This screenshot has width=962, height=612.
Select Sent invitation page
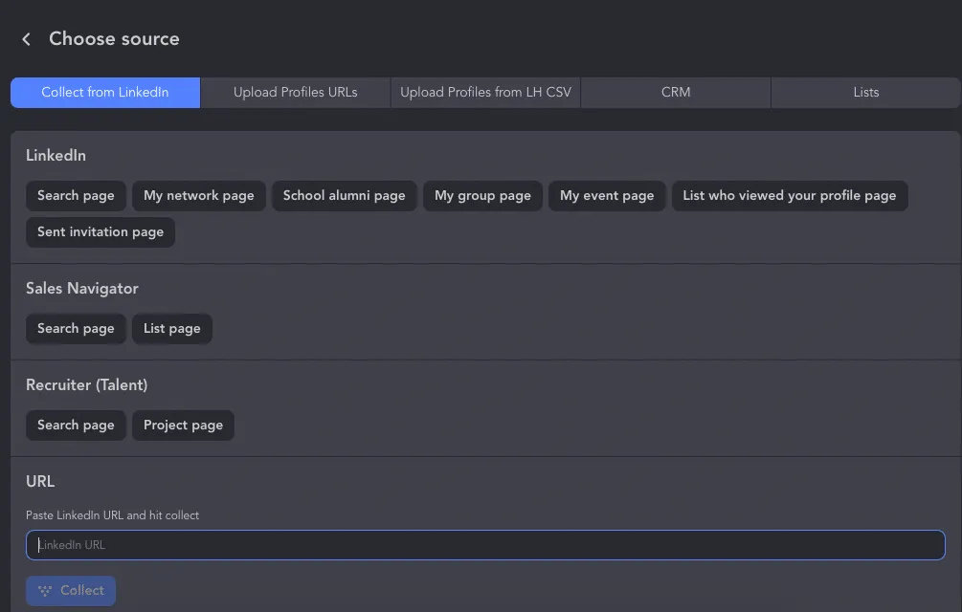tap(101, 232)
